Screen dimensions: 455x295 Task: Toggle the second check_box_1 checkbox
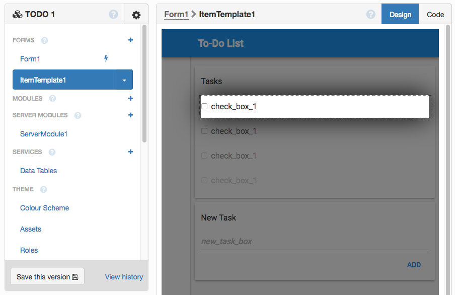click(x=204, y=131)
